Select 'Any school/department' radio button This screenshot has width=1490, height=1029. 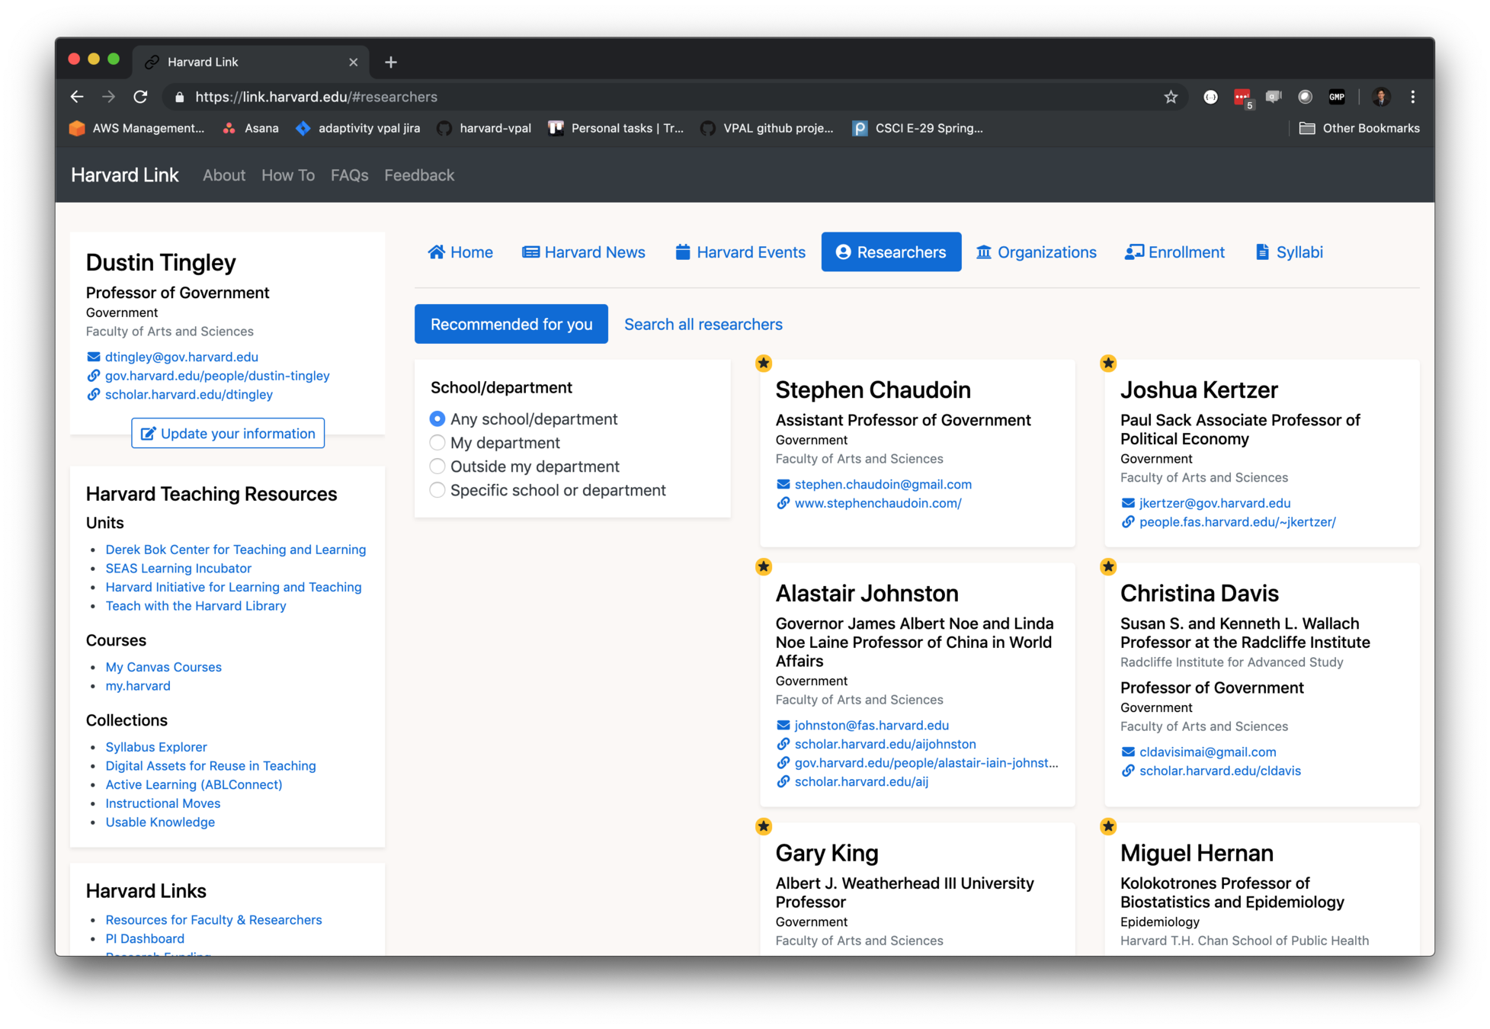[x=437, y=419]
